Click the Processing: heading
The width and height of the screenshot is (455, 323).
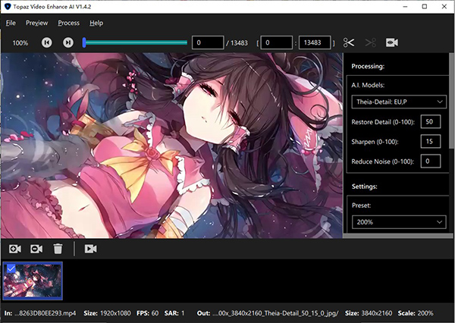click(x=368, y=66)
